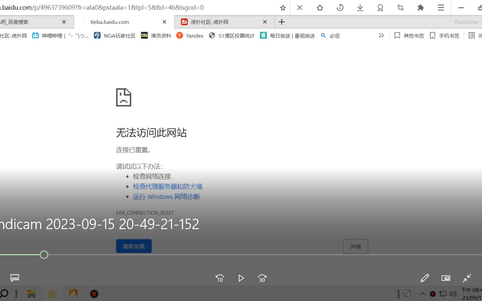Skip forward 30 seconds

262,278
